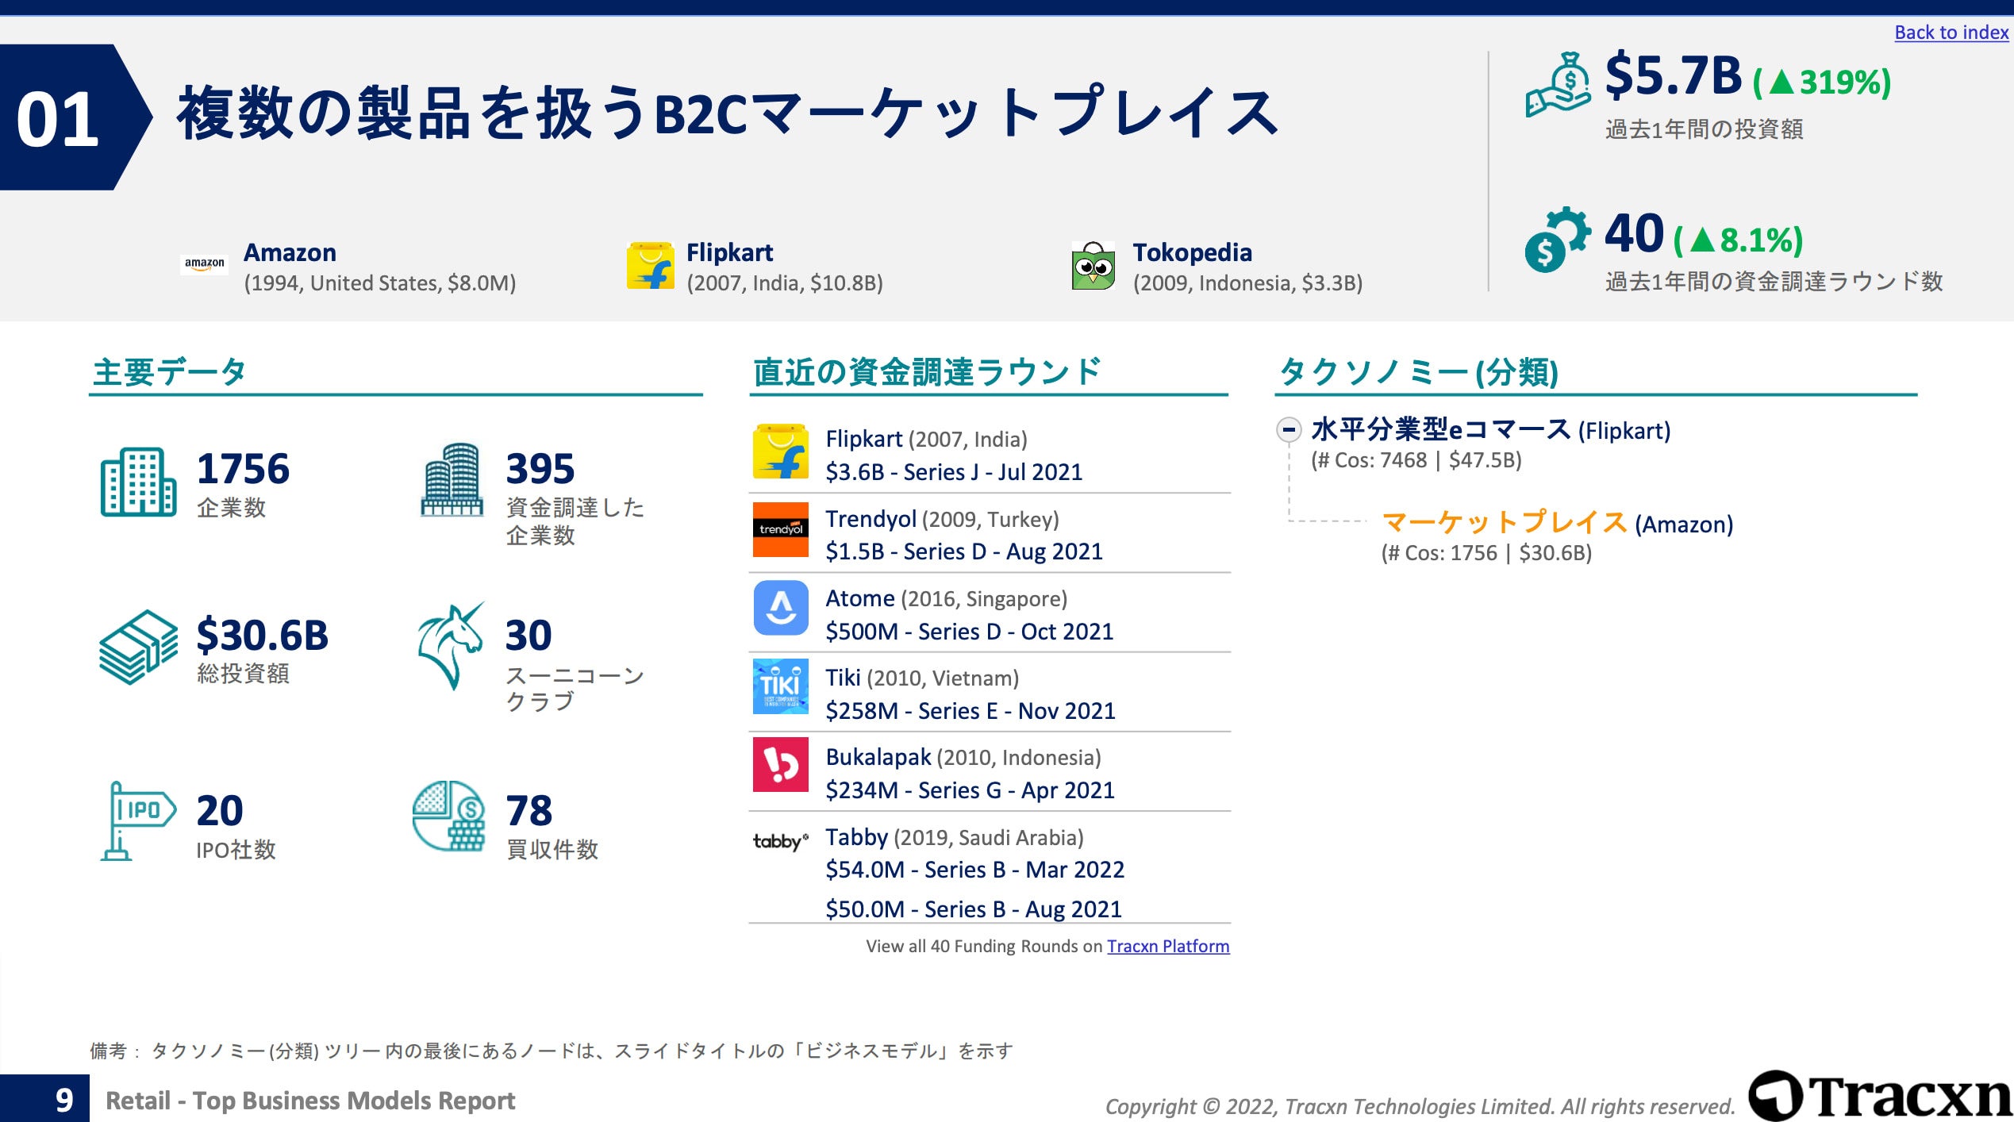The image size is (2014, 1122).
Task: Click the stacked cash total funding icon
Action: (x=138, y=647)
